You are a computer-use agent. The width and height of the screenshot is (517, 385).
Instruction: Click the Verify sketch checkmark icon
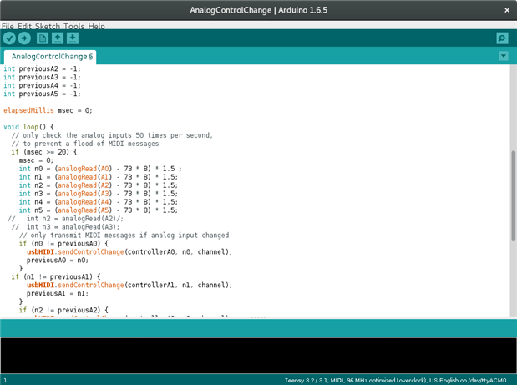click(x=9, y=38)
